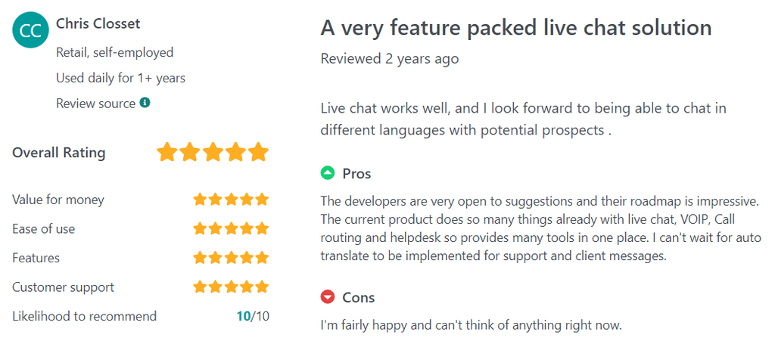Image resolution: width=775 pixels, height=344 pixels.
Task: Click the green Pros arrow icon
Action: pyautogui.click(x=328, y=173)
